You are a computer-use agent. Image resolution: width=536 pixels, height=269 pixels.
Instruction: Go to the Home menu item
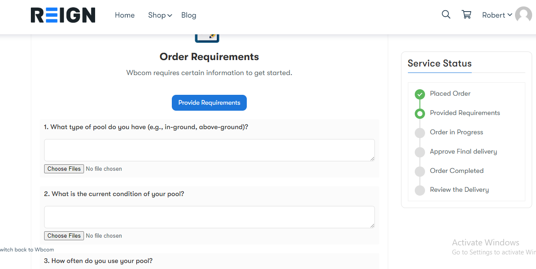click(125, 15)
